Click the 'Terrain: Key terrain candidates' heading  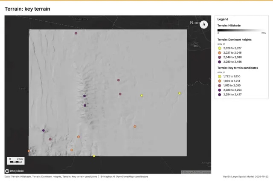click(238, 68)
